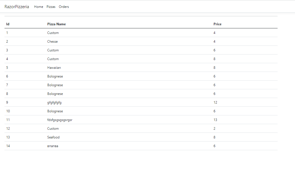The height and width of the screenshot is (187, 295).
Task: Open the Pizzas page from navbar
Action: pyautogui.click(x=51, y=7)
